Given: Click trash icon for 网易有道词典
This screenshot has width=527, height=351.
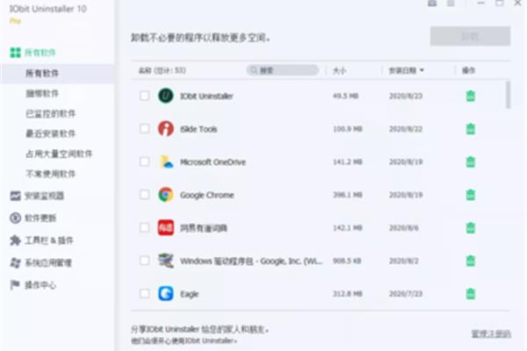Looking at the screenshot, I should pyautogui.click(x=471, y=228).
